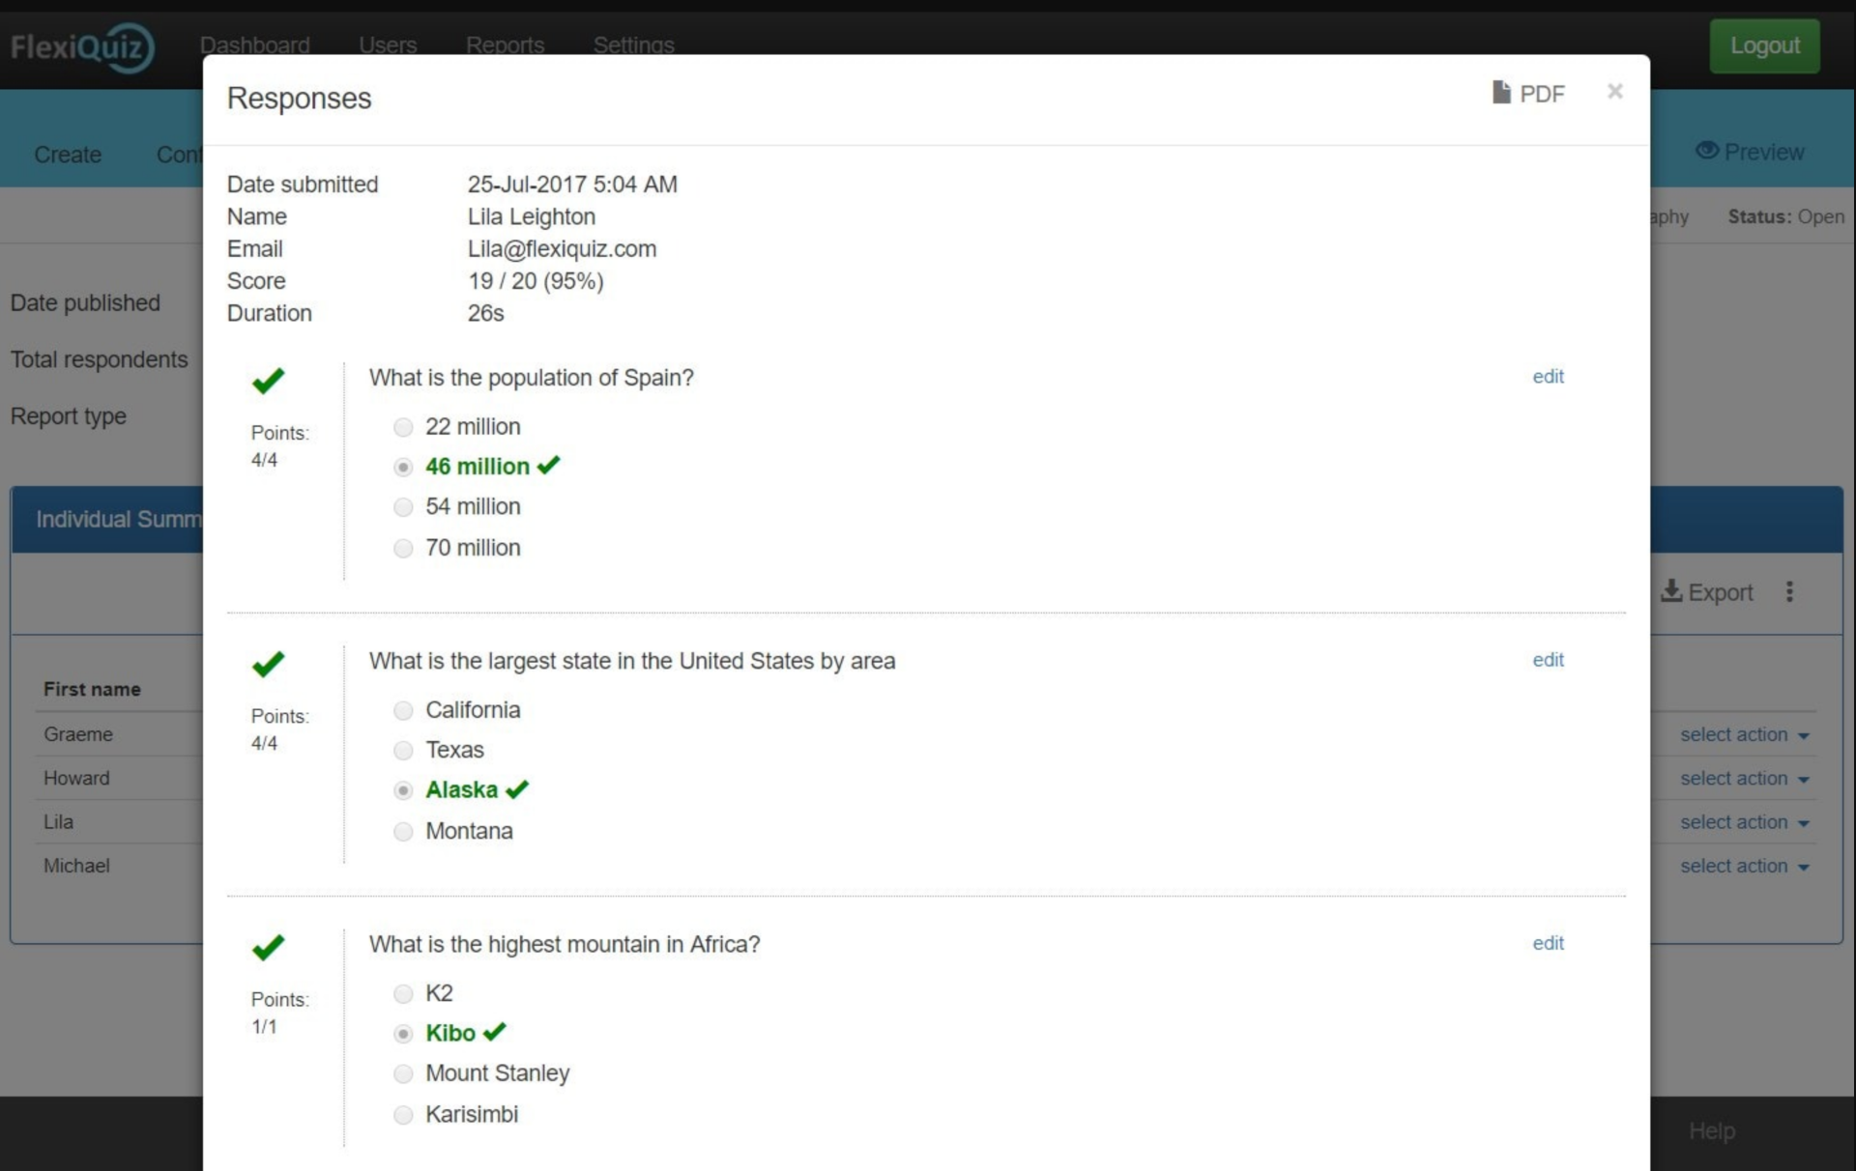The image size is (1856, 1171).
Task: Click green checkmark beside Africa mountain question
Action: [x=268, y=947]
